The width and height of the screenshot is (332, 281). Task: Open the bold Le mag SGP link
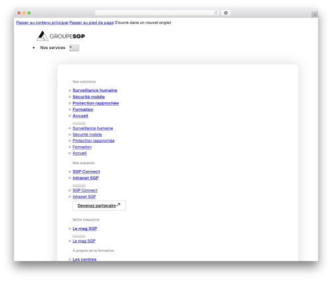(85, 229)
